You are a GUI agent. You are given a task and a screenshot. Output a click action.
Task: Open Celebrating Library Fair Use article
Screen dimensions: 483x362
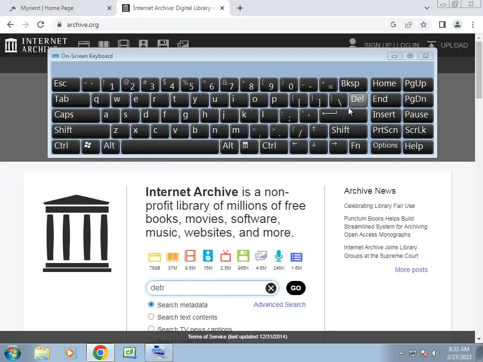point(379,206)
